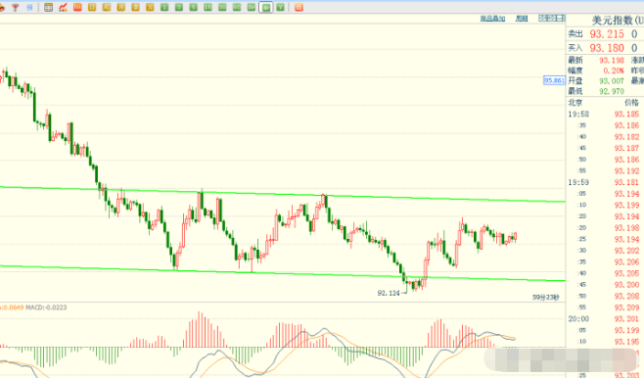644x378 pixels.
Task: Click the blue arrows icon beside the funnel
Action: [x=29, y=7]
